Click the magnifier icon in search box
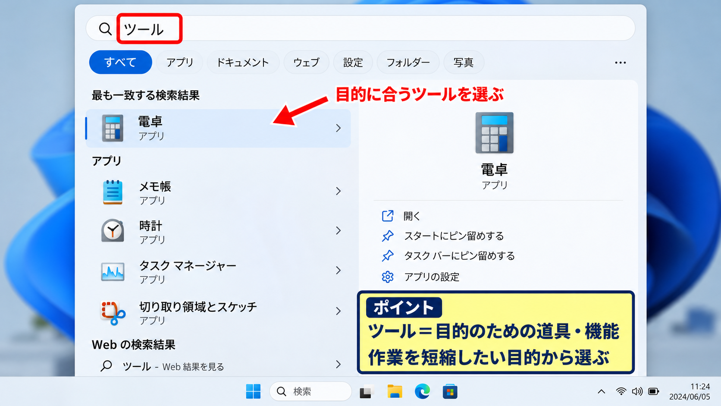 105,29
